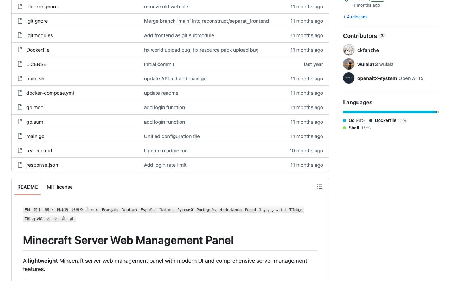Open the go.sum file

35,122
